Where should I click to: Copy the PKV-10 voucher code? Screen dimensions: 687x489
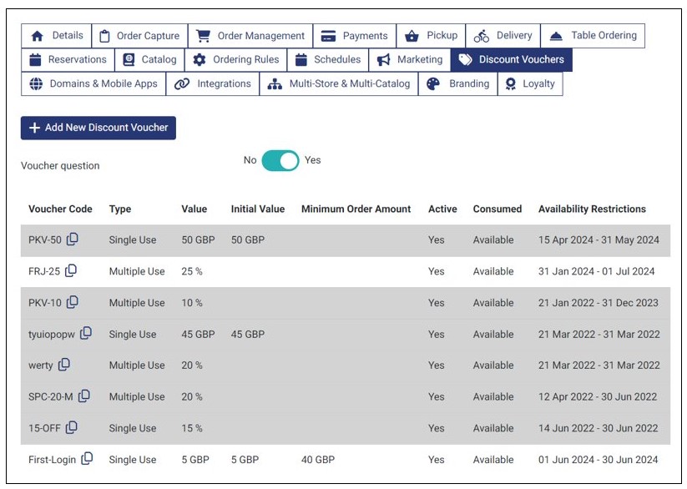point(73,302)
